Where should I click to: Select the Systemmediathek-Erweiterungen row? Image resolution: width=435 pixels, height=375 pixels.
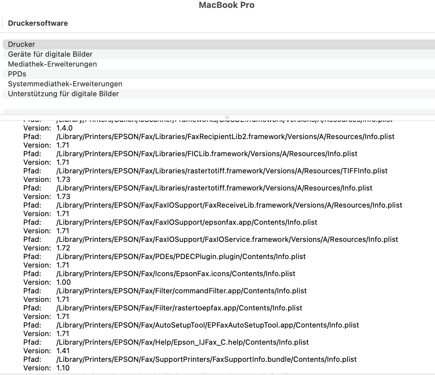pyautogui.click(x=65, y=84)
